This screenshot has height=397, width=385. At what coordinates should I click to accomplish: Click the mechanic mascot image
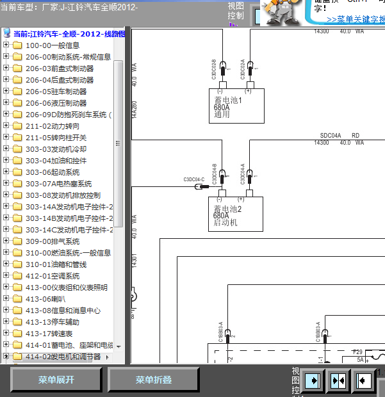[x=281, y=12]
